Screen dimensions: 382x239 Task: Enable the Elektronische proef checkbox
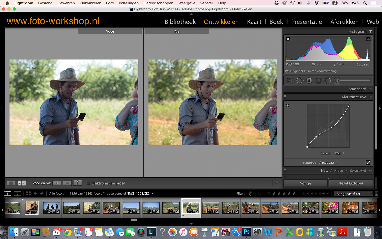coord(88,183)
